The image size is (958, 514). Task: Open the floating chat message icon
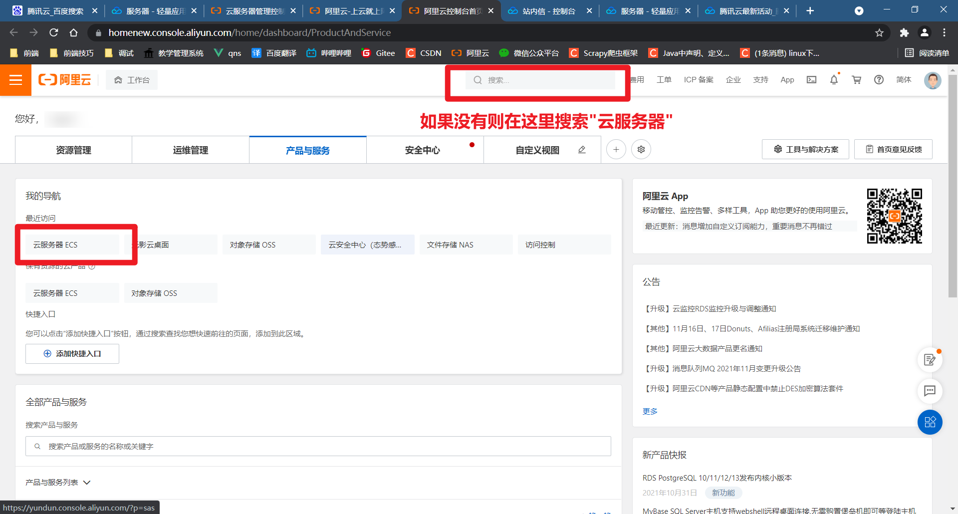click(930, 391)
